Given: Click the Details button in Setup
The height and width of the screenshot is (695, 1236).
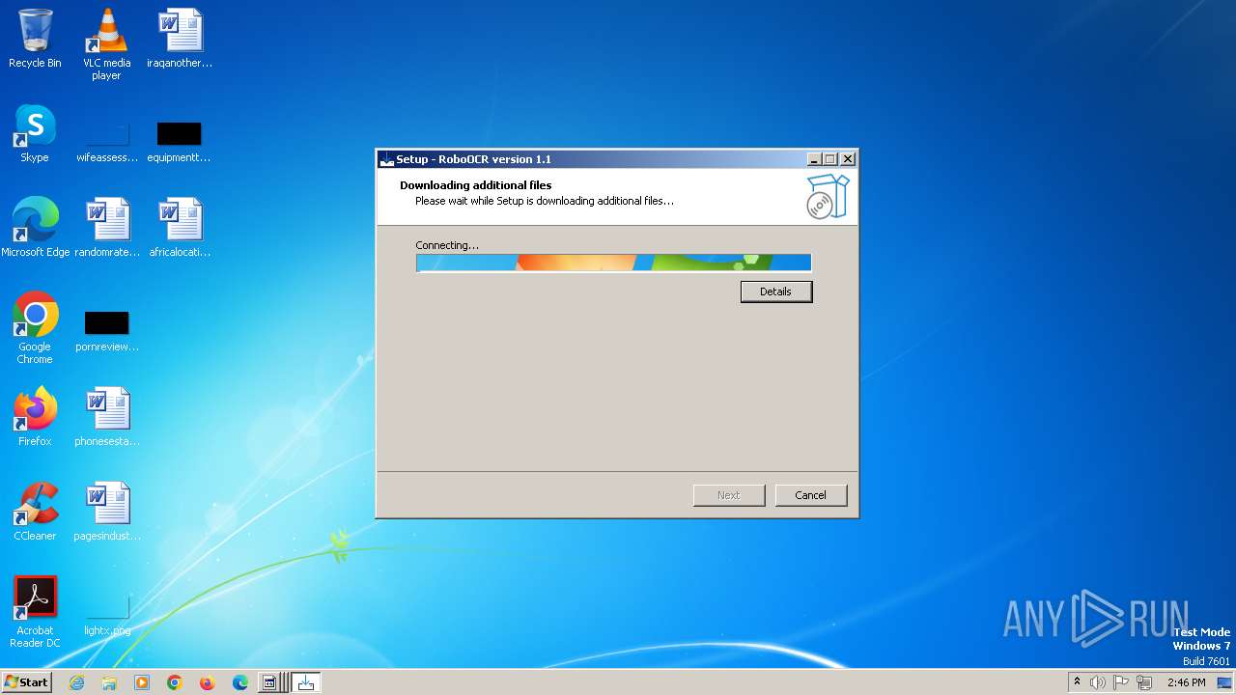Looking at the screenshot, I should pos(776,292).
